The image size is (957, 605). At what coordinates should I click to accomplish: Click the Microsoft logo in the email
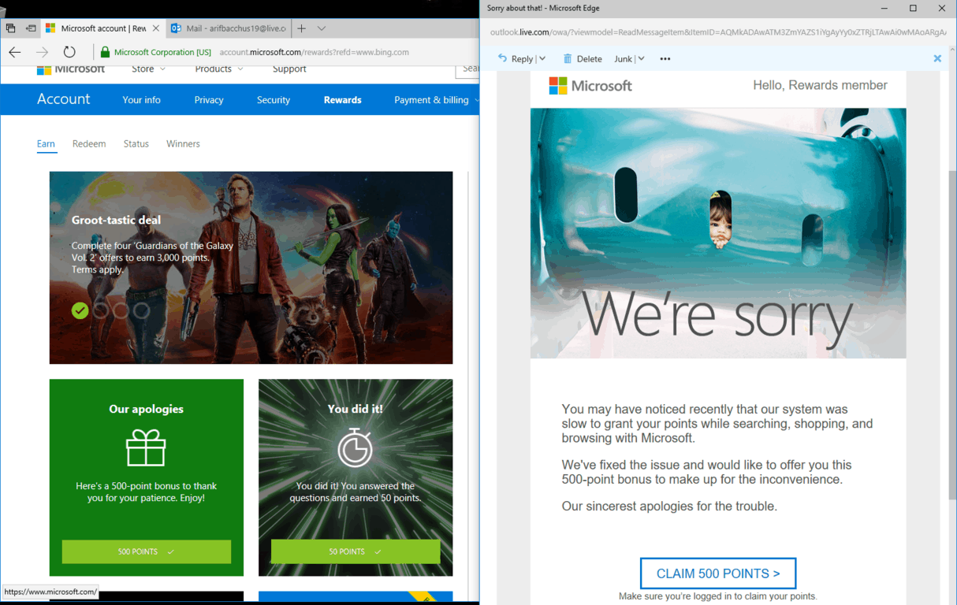pyautogui.click(x=590, y=86)
